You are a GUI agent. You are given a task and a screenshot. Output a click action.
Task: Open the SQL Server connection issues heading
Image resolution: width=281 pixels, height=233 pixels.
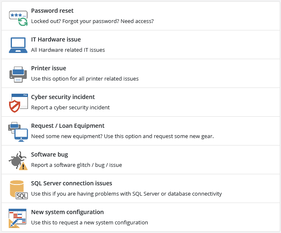click(72, 183)
